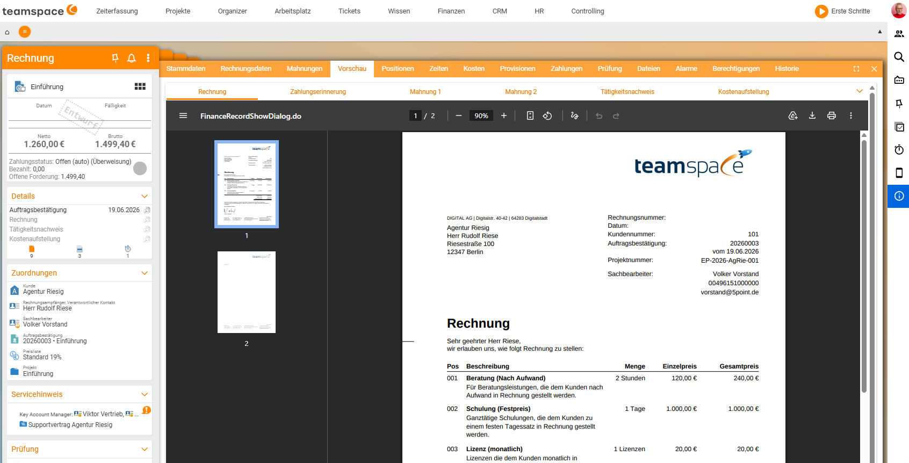The image size is (909, 463).
Task: Show the Kostenaufstellung preview
Action: [744, 92]
